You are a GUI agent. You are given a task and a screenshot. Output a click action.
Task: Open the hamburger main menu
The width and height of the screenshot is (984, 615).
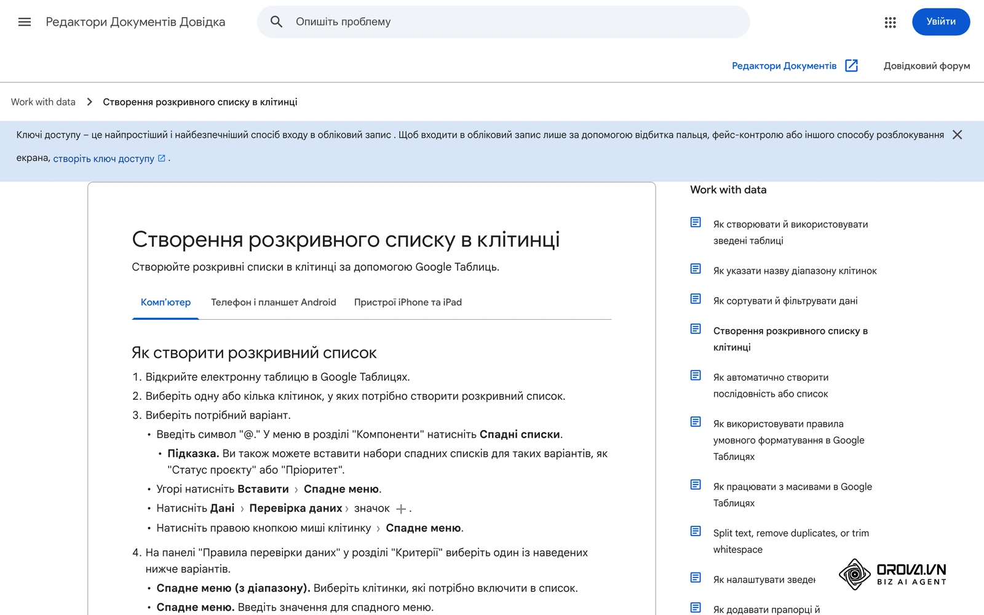(x=25, y=22)
